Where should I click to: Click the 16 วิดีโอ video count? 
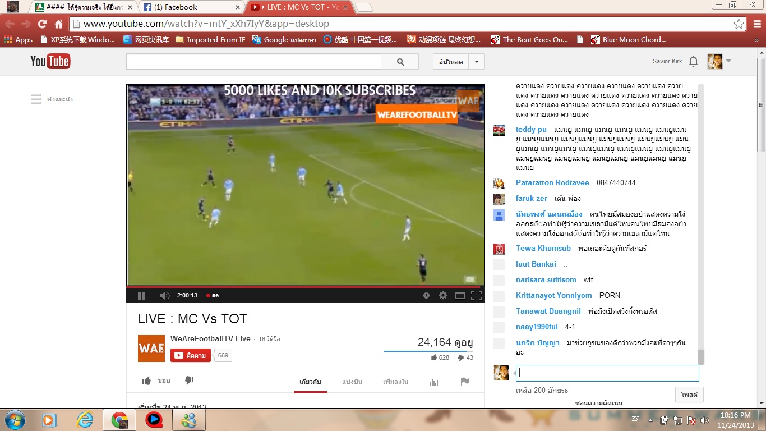click(x=269, y=339)
